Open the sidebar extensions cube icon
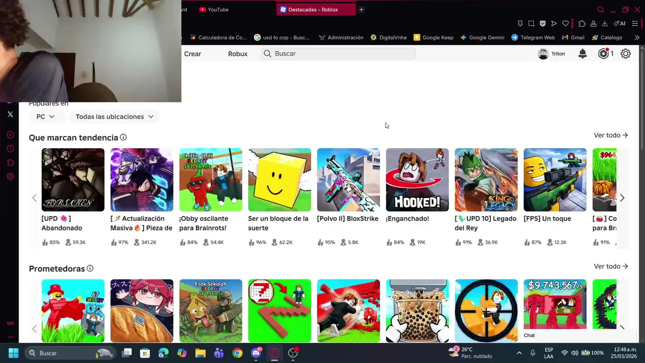 pos(10,163)
